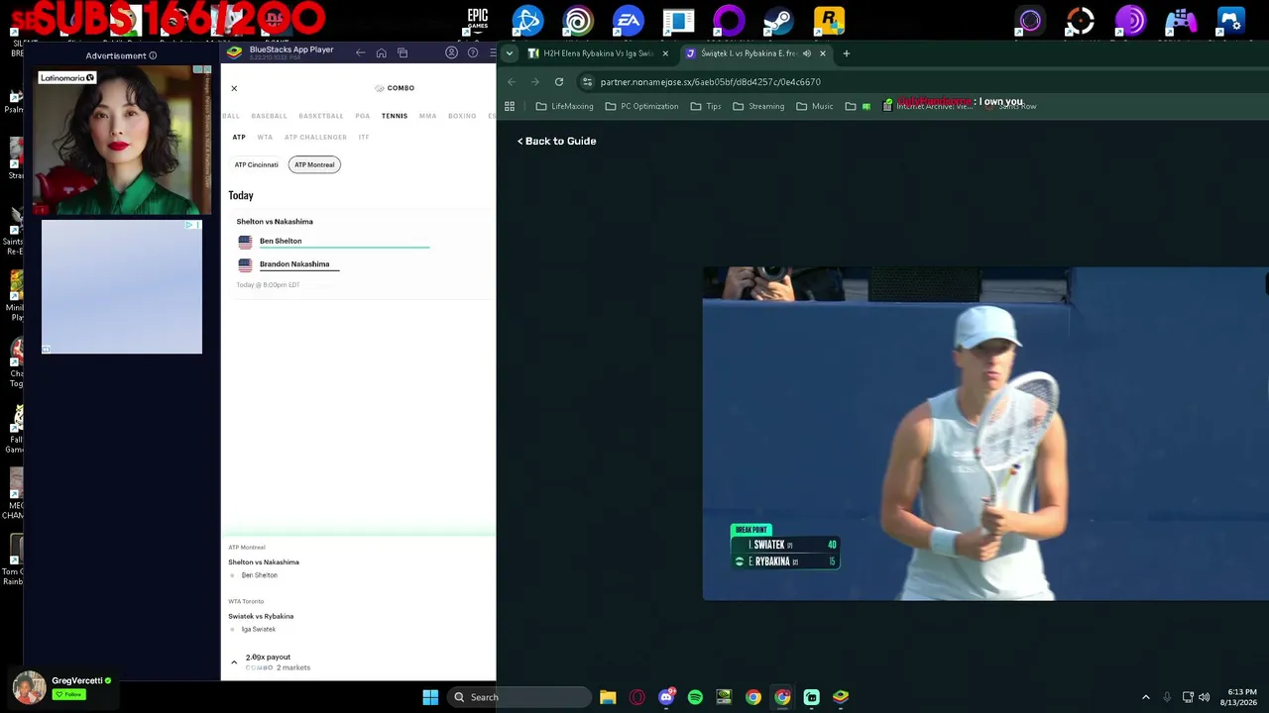Open BlueStacks help icon
Viewport: 1269px width, 713px height.
tap(473, 52)
